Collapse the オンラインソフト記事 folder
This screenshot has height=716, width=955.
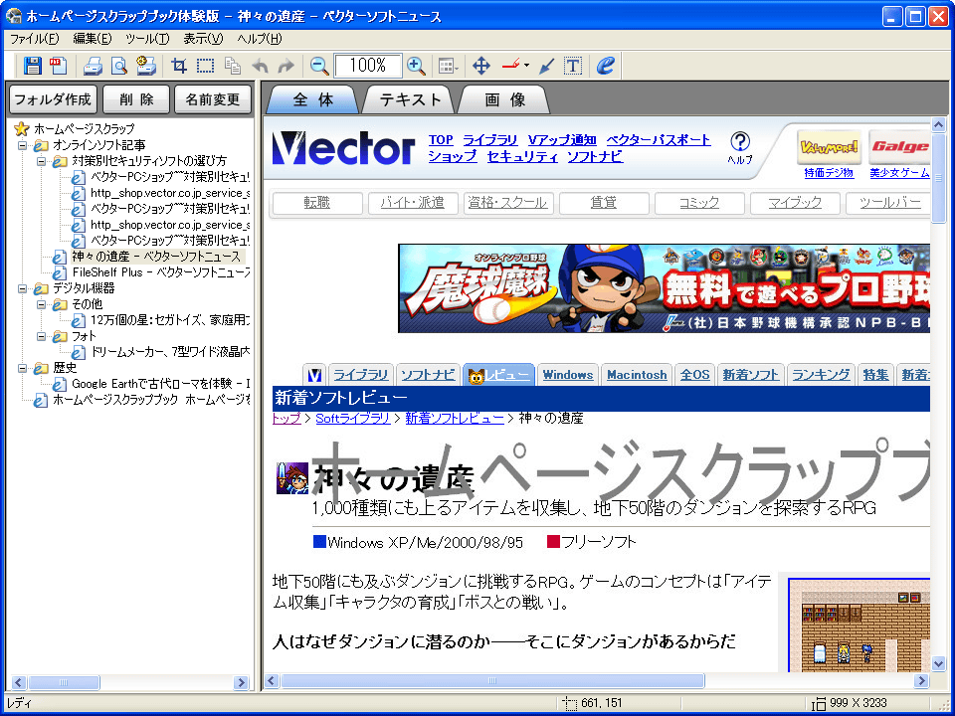[23, 145]
